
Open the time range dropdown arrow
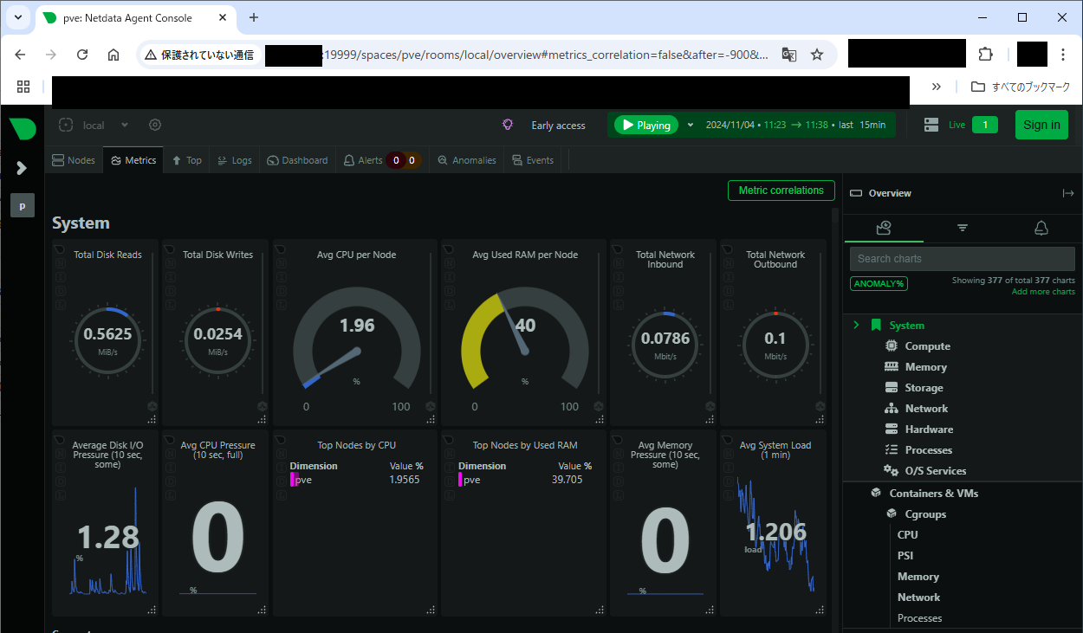691,125
